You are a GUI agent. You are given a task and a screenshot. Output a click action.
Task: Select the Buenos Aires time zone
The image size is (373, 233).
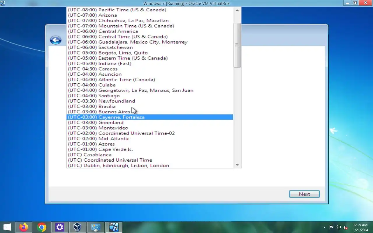click(150, 112)
